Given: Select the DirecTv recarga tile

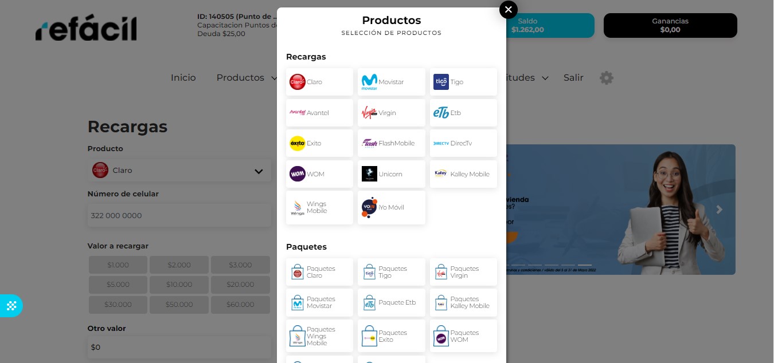Looking at the screenshot, I should pos(463,143).
